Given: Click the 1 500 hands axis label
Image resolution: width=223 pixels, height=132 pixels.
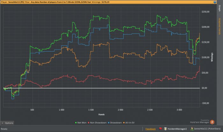Looking at the screenshot, I should click(x=91, y=110).
